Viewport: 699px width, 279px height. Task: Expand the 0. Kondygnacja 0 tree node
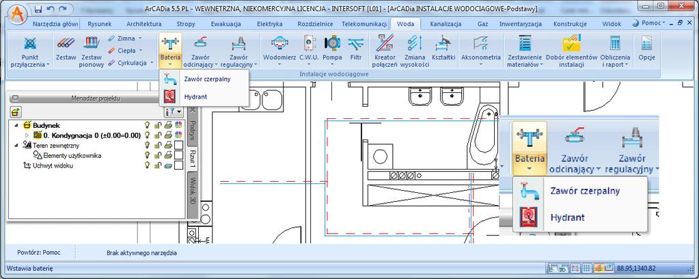coord(26,135)
